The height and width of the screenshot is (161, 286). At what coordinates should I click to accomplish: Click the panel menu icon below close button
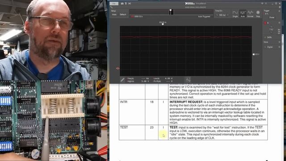point(280,7)
